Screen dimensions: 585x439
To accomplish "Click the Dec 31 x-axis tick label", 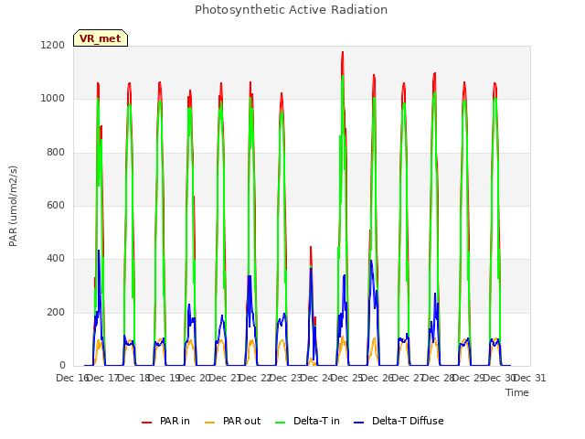I will point(530,378).
